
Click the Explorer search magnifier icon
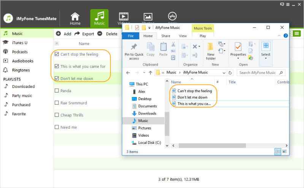pos(281,73)
